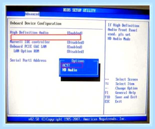Click the American Megatrends copyright line

(77, 119)
